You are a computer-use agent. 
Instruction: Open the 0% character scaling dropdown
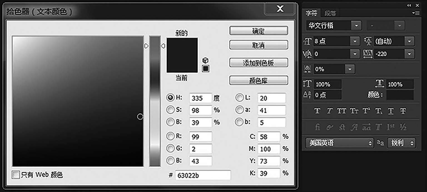pyautogui.click(x=350, y=69)
